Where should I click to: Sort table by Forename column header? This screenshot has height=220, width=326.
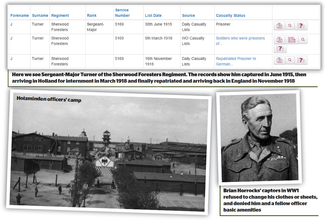[20, 15]
